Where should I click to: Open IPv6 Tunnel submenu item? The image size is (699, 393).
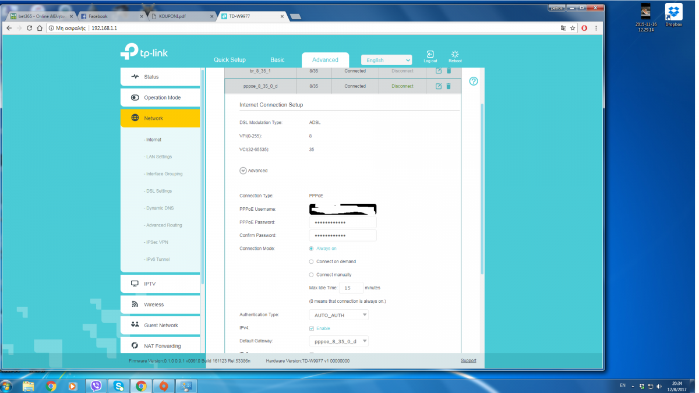(x=157, y=259)
